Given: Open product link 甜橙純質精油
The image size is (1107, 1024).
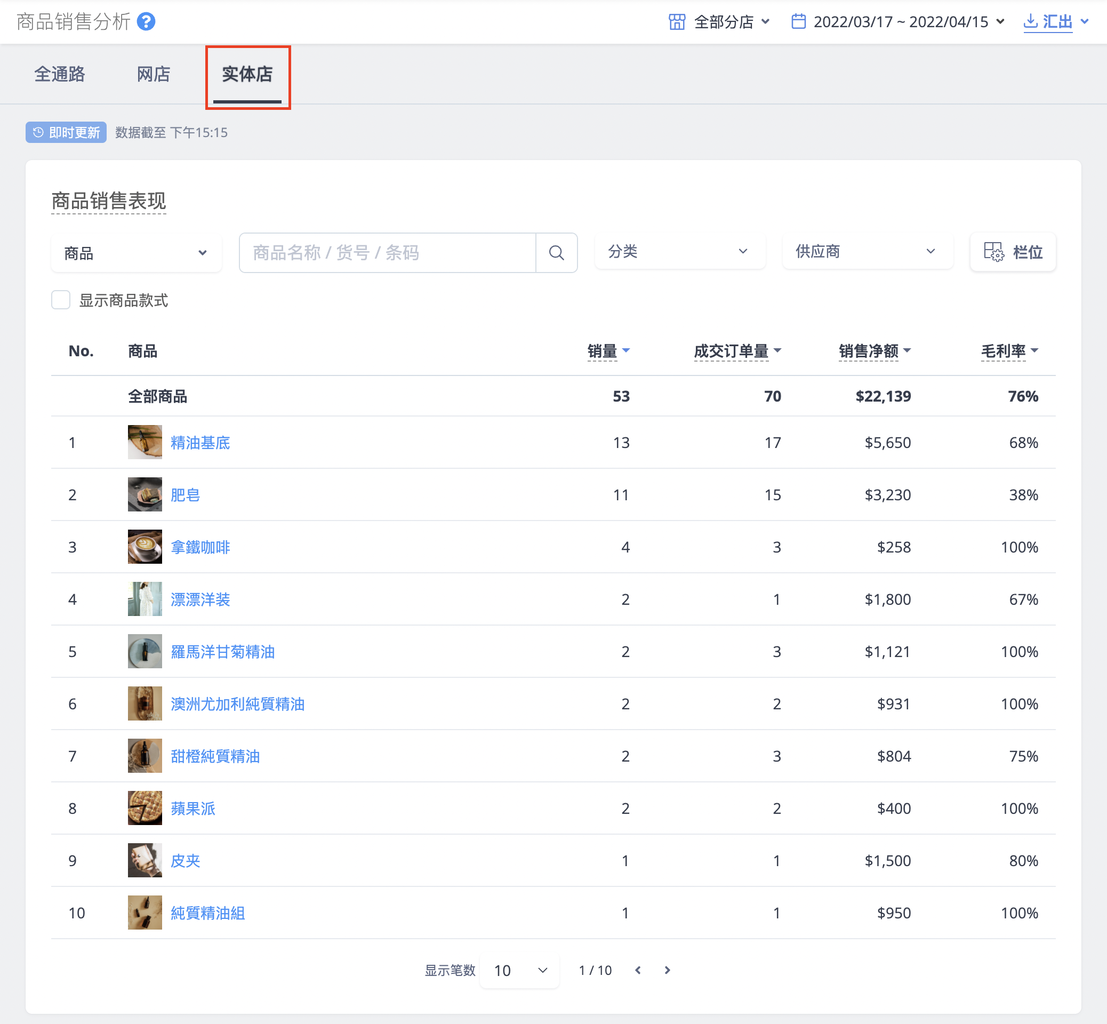Looking at the screenshot, I should pos(215,756).
